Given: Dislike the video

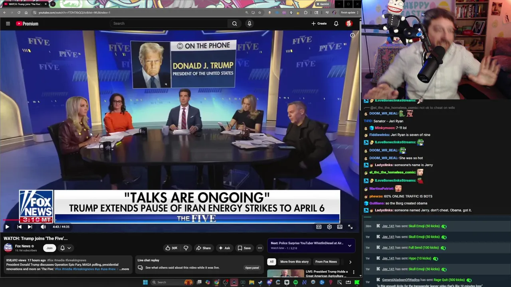Looking at the screenshot, I should point(186,248).
